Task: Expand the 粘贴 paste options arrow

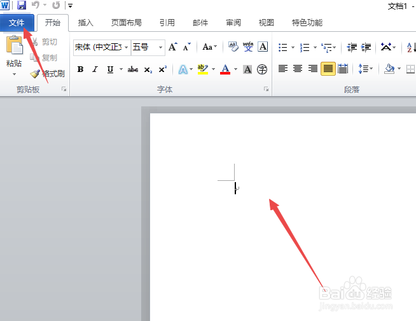Action: [x=14, y=74]
